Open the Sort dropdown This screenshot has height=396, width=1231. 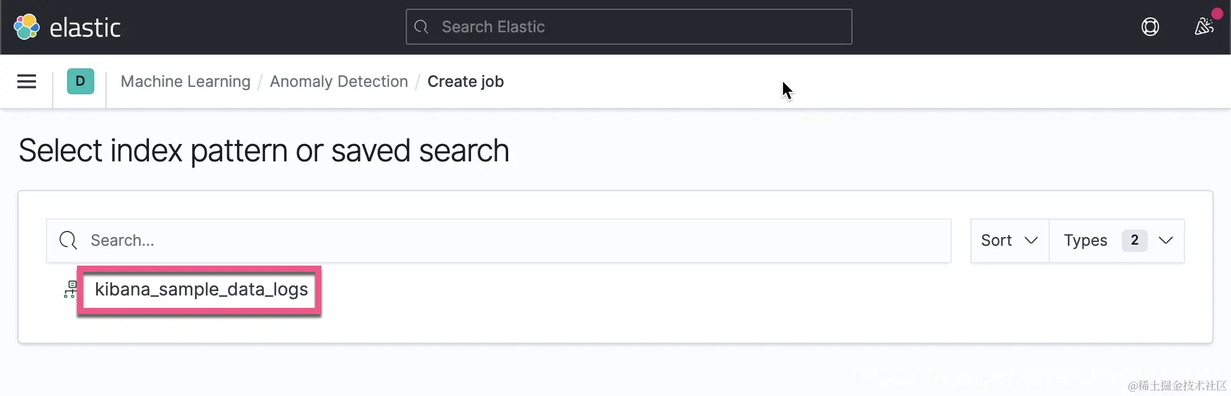tap(1009, 240)
